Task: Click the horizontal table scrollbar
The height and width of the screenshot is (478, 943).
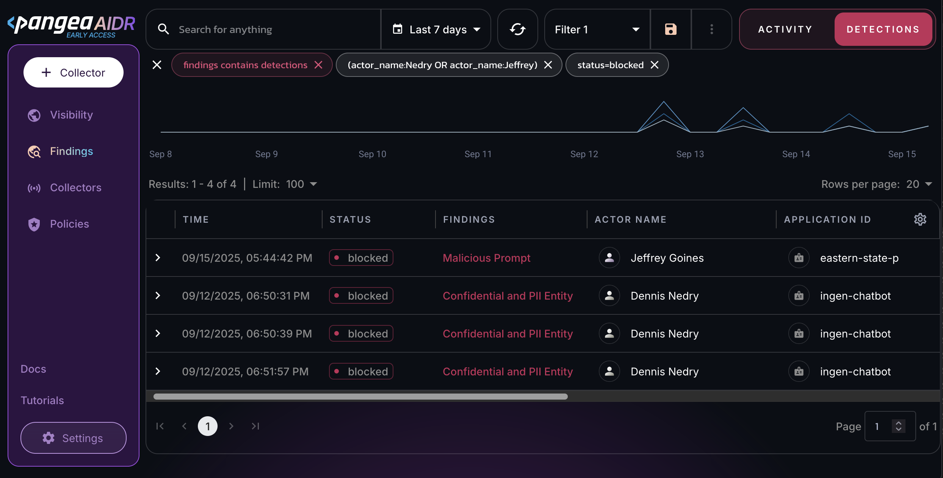Action: click(x=360, y=397)
